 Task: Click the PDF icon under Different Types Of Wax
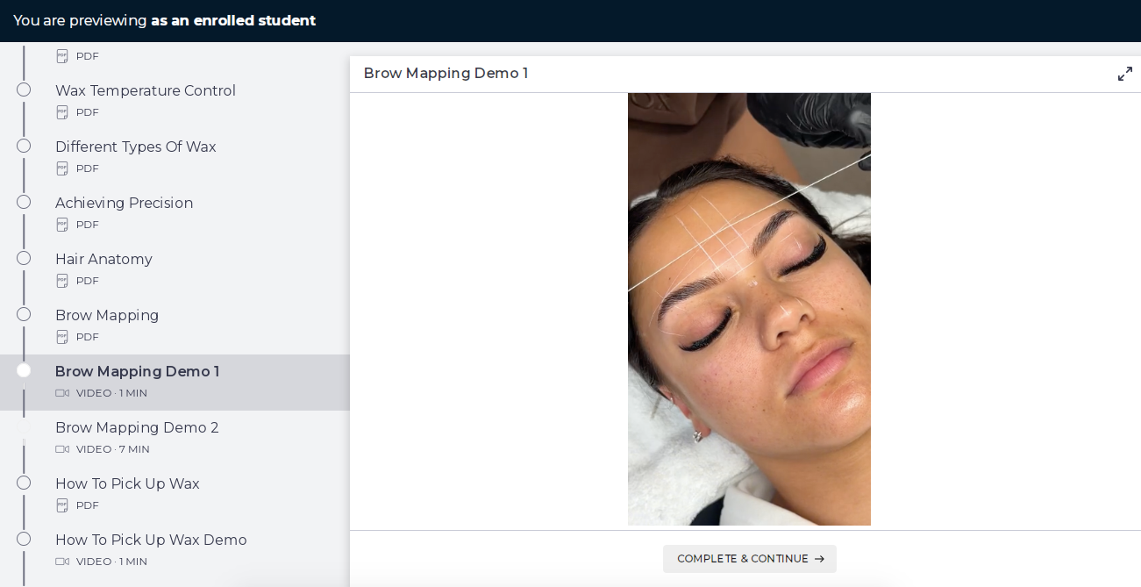62,168
